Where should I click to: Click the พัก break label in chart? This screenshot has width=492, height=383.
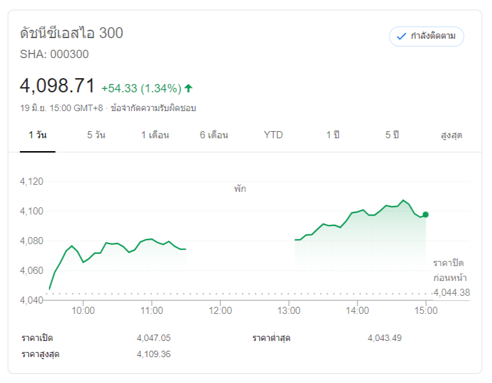pyautogui.click(x=240, y=189)
